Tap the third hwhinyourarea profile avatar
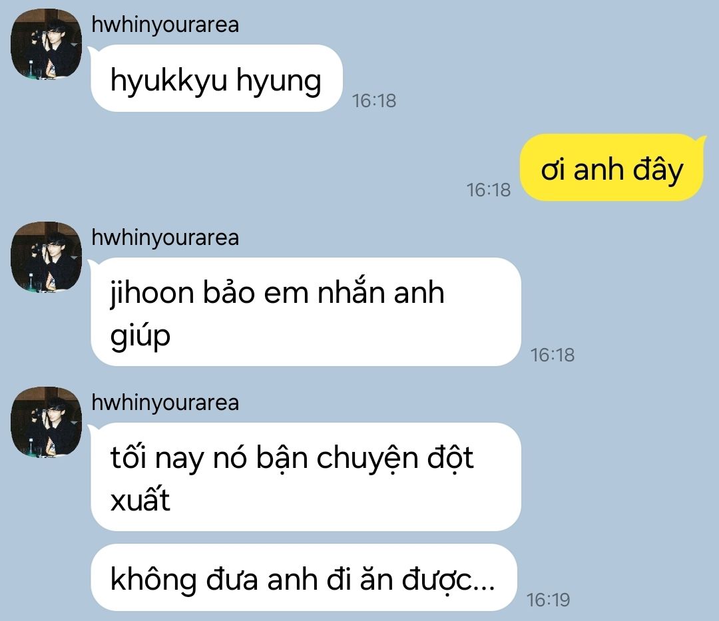The height and width of the screenshot is (621, 719). [47, 422]
